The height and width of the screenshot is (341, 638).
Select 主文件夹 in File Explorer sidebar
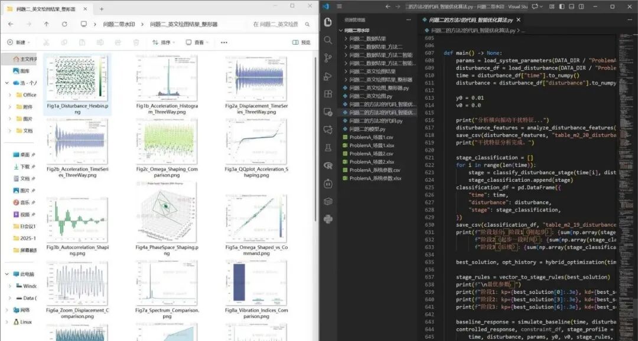[19, 59]
